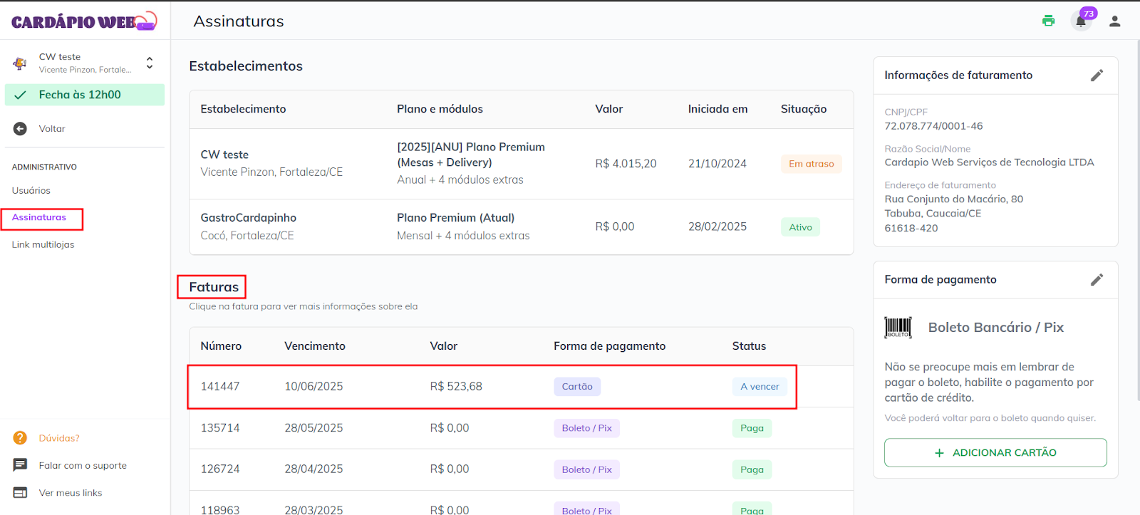Open Usuários in the admin menu
This screenshot has width=1140, height=515.
31,191
